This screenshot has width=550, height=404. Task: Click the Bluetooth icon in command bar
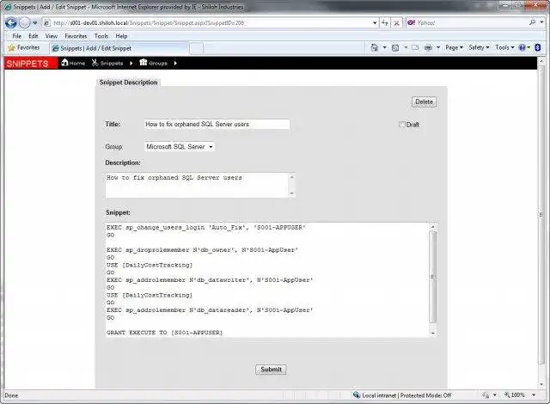point(538,47)
